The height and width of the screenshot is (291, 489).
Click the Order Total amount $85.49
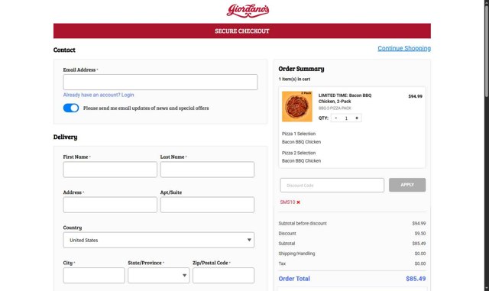[416, 279]
